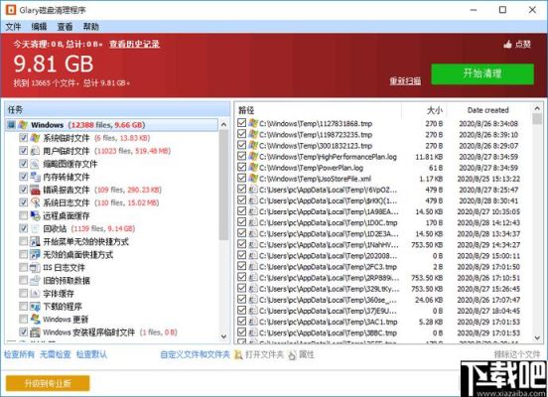Click the 远程桌面缓存 icon
Viewport: 548px width, 397px height.
[35, 215]
